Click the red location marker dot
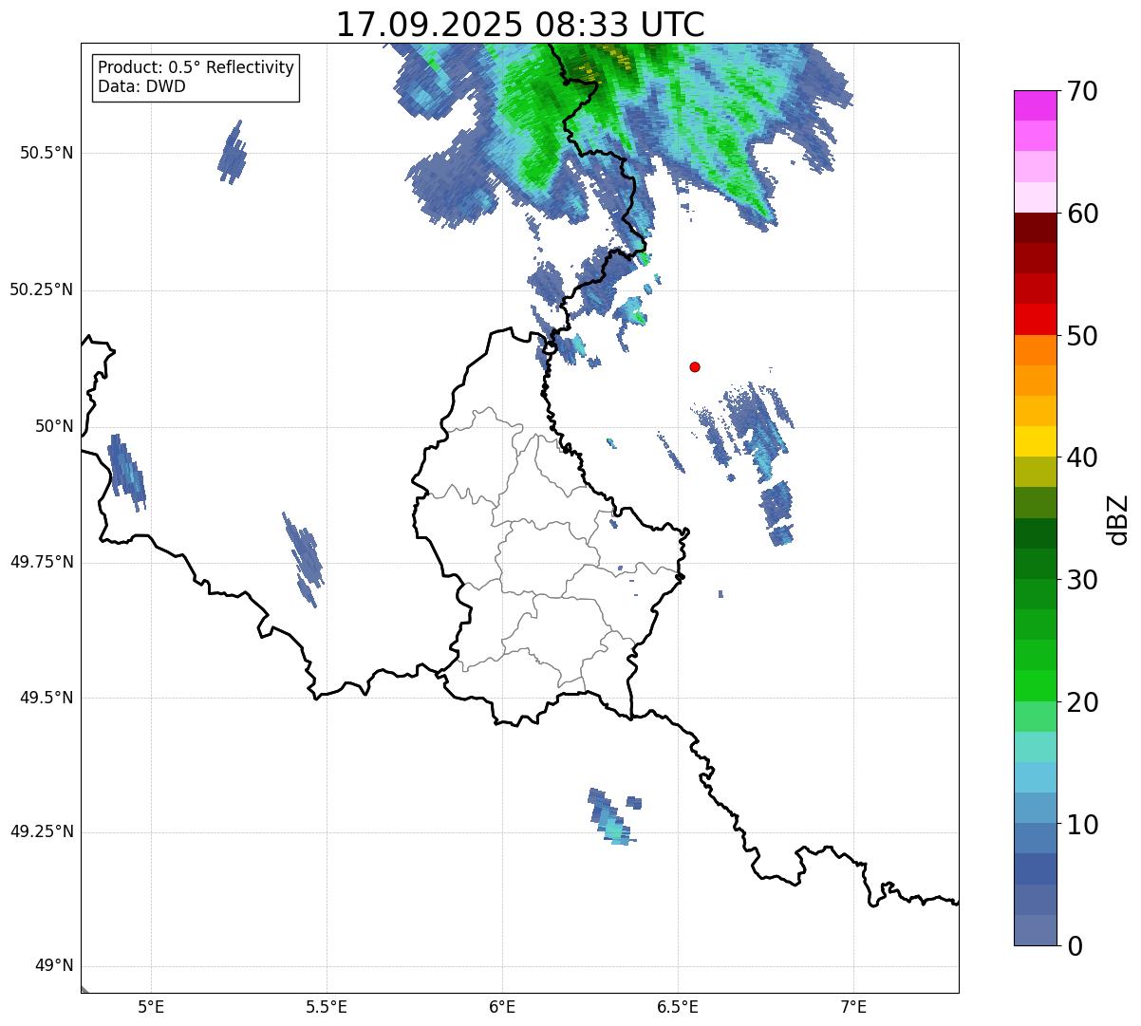The width and height of the screenshot is (1141, 1026). click(x=695, y=366)
